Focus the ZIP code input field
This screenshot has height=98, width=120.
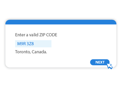[33, 44]
